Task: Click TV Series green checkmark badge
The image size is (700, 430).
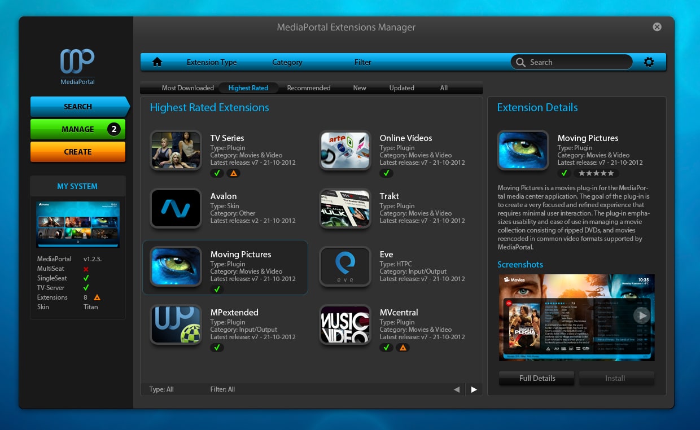Action: coord(217,173)
